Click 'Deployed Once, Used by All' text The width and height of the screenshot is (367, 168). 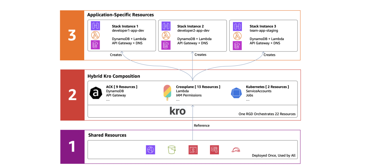[273, 155]
